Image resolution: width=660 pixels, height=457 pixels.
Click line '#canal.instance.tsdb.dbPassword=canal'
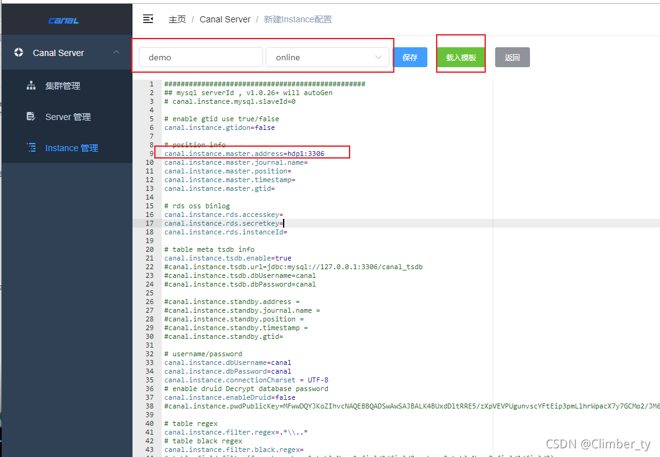240,285
